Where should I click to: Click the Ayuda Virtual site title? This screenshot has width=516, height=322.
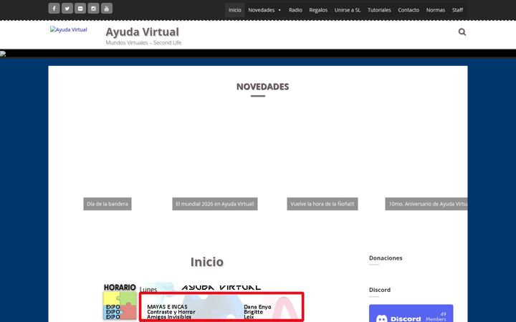pos(142,32)
